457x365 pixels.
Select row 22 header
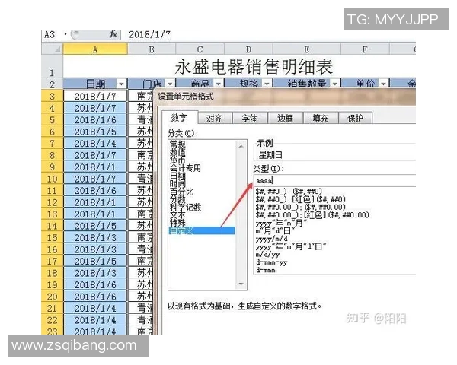52,320
